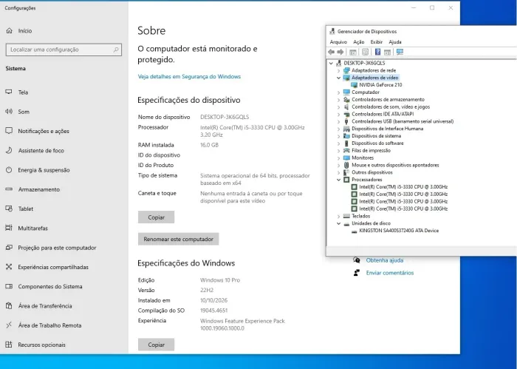Image resolution: width=517 pixels, height=369 pixels.
Task: Click Copiar under Windows specifications
Action: pyautogui.click(x=157, y=345)
